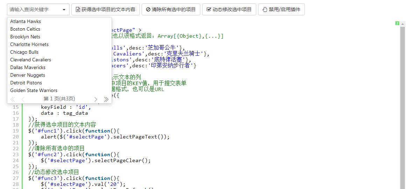This screenshot has width=415, height=189.
Task: Go to the next page of results
Action: pos(95,99)
